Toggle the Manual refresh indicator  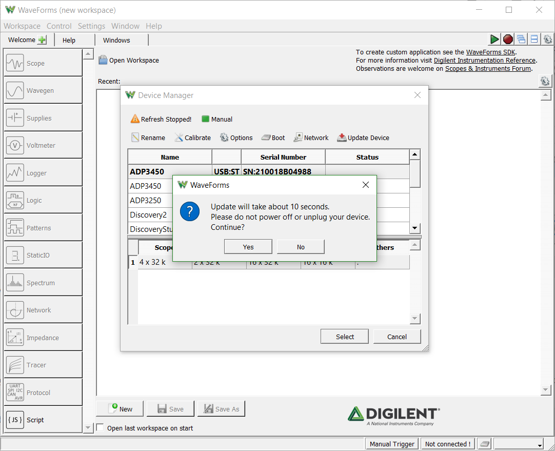click(217, 119)
